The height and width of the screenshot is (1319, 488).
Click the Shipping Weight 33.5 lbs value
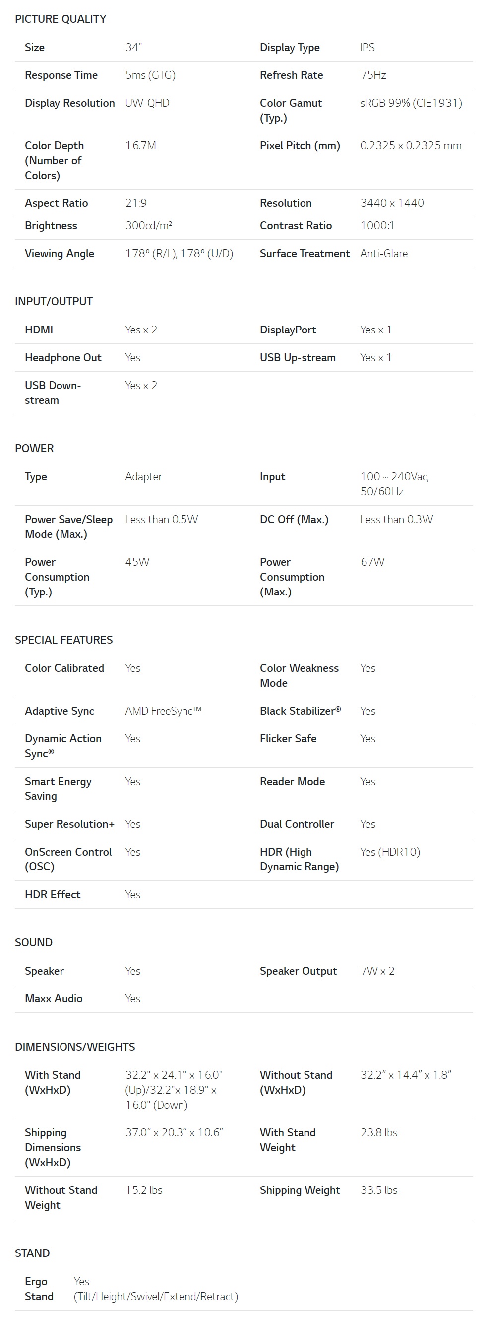pos(379,1190)
